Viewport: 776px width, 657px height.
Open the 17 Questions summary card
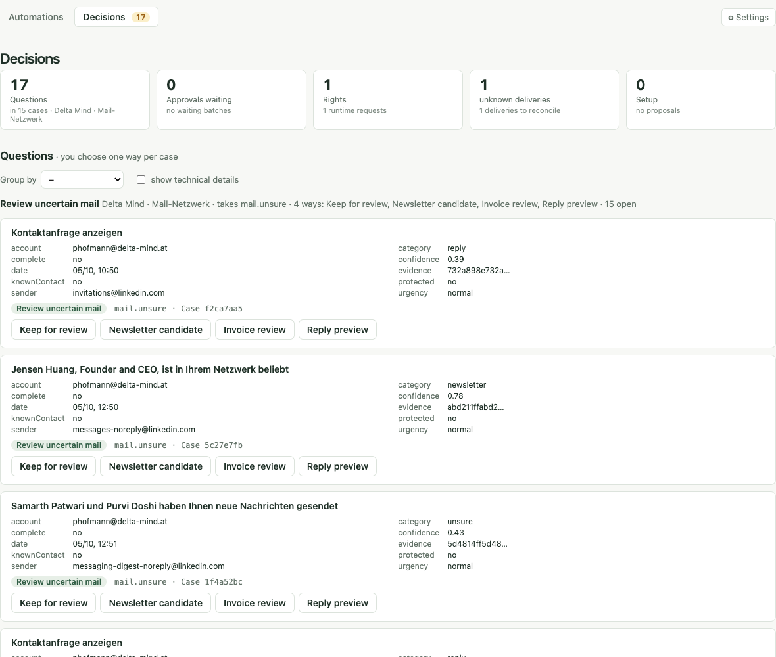(x=75, y=100)
